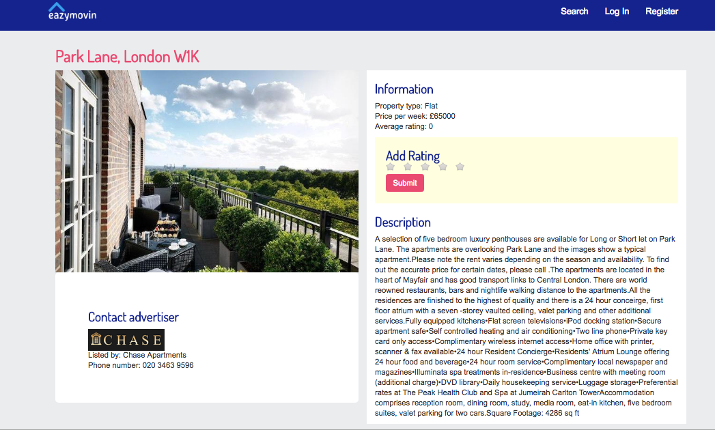Select the second rating star
The height and width of the screenshot is (430, 715).
click(408, 167)
